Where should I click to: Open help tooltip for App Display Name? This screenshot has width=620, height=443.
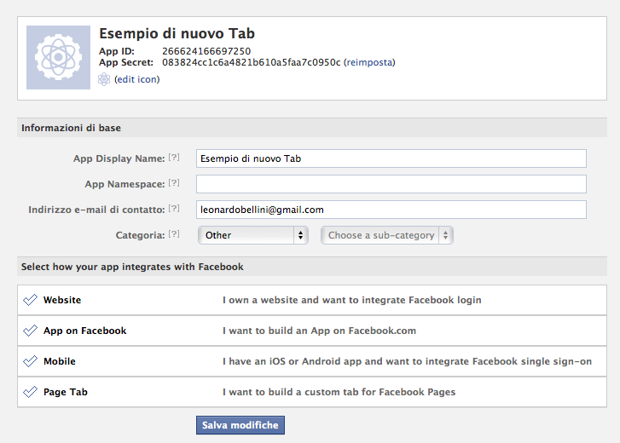click(x=174, y=157)
